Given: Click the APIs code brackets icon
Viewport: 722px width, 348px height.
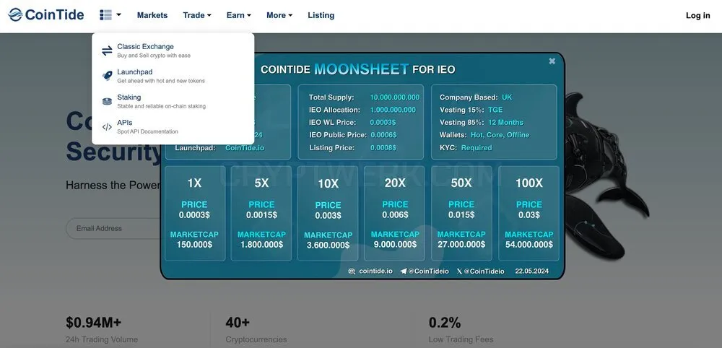Looking at the screenshot, I should click(x=107, y=126).
